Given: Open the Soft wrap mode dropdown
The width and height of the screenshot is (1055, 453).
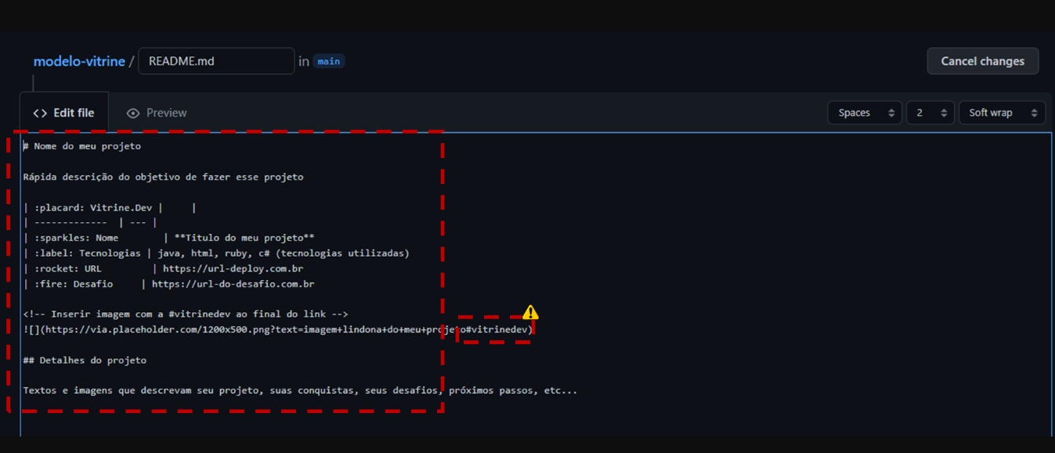Looking at the screenshot, I should [1003, 113].
